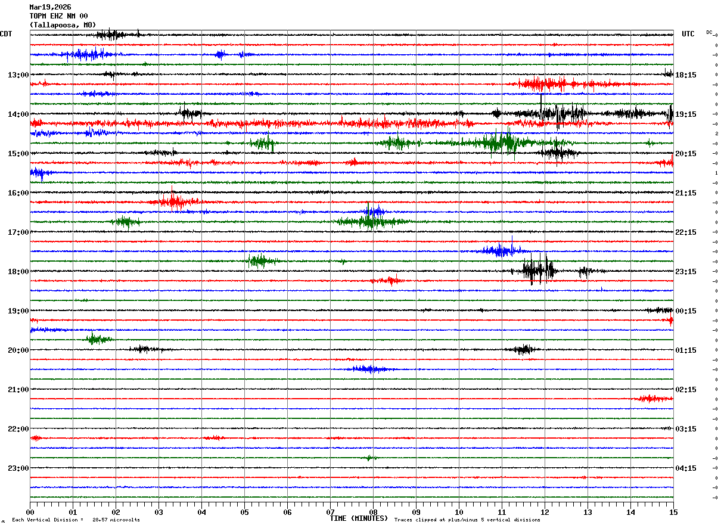Image resolution: width=721 pixels, height=528 pixels.
Task: Click the location label (Tallapoosa, MO)
Action: tap(63, 25)
